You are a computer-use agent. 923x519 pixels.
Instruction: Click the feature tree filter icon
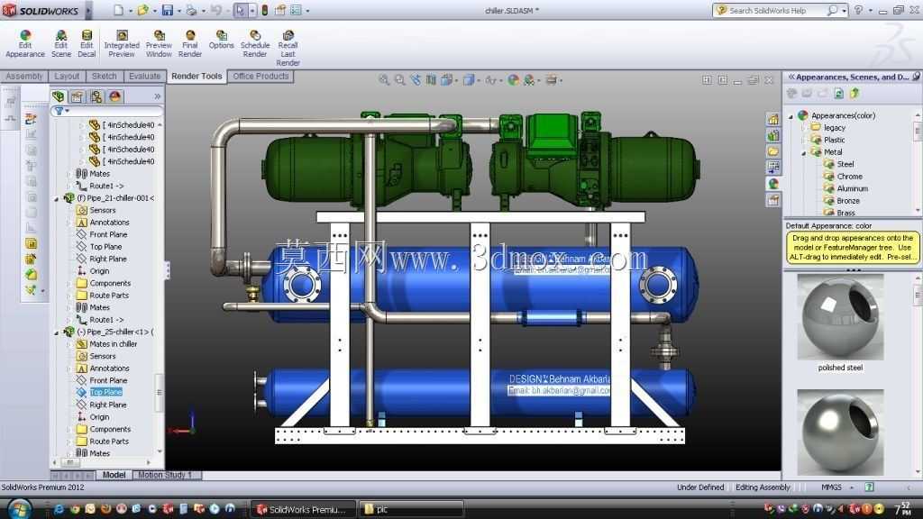pos(59,111)
